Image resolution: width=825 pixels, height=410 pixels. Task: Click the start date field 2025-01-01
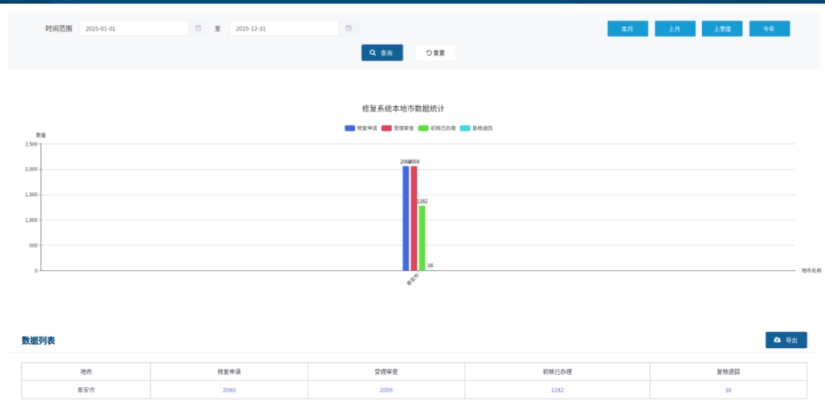pyautogui.click(x=134, y=28)
